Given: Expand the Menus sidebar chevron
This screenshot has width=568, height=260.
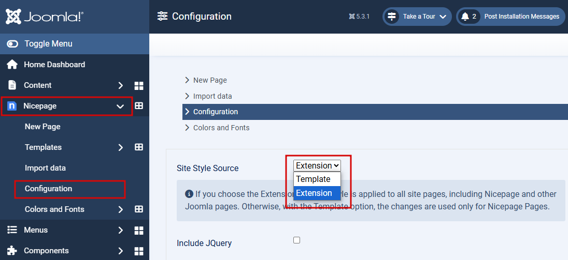Looking at the screenshot, I should [x=121, y=230].
